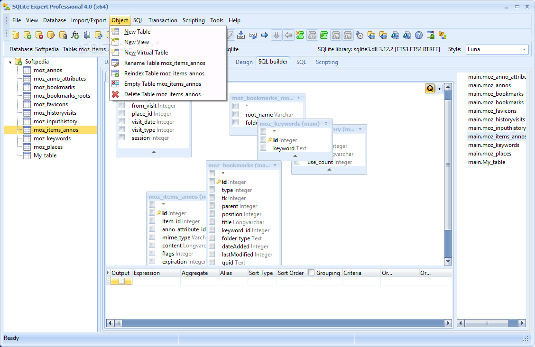
Task: Click the Sort Order column header
Action: [291, 273]
